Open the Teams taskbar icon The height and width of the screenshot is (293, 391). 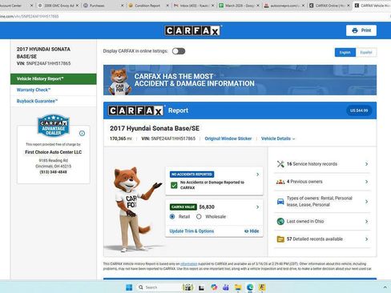226,287
